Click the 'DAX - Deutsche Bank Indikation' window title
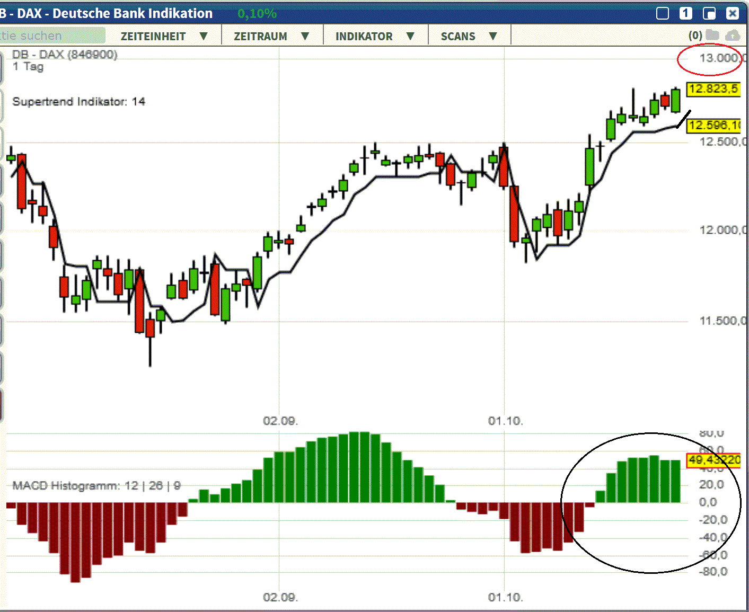The image size is (749, 612). point(115,13)
